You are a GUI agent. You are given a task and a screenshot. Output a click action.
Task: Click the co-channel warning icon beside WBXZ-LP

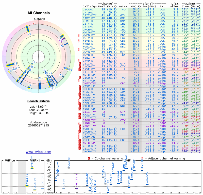pos(80,86)
